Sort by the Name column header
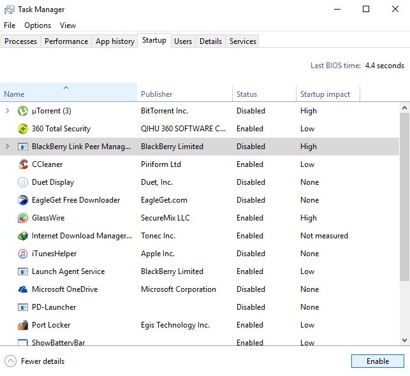The width and height of the screenshot is (410, 376). 68,92
